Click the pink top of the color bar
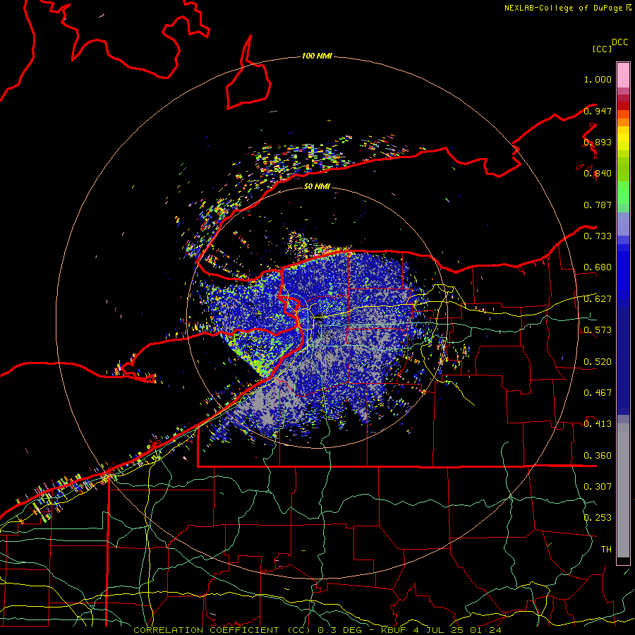The image size is (635, 635). [623, 75]
